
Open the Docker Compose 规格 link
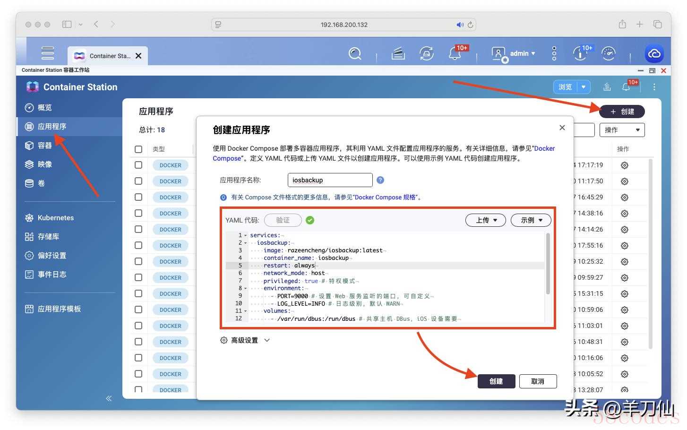[385, 197]
